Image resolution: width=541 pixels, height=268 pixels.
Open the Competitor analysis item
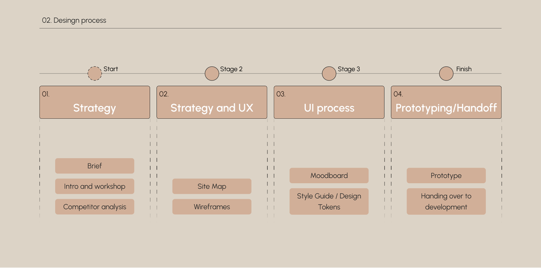(x=95, y=207)
